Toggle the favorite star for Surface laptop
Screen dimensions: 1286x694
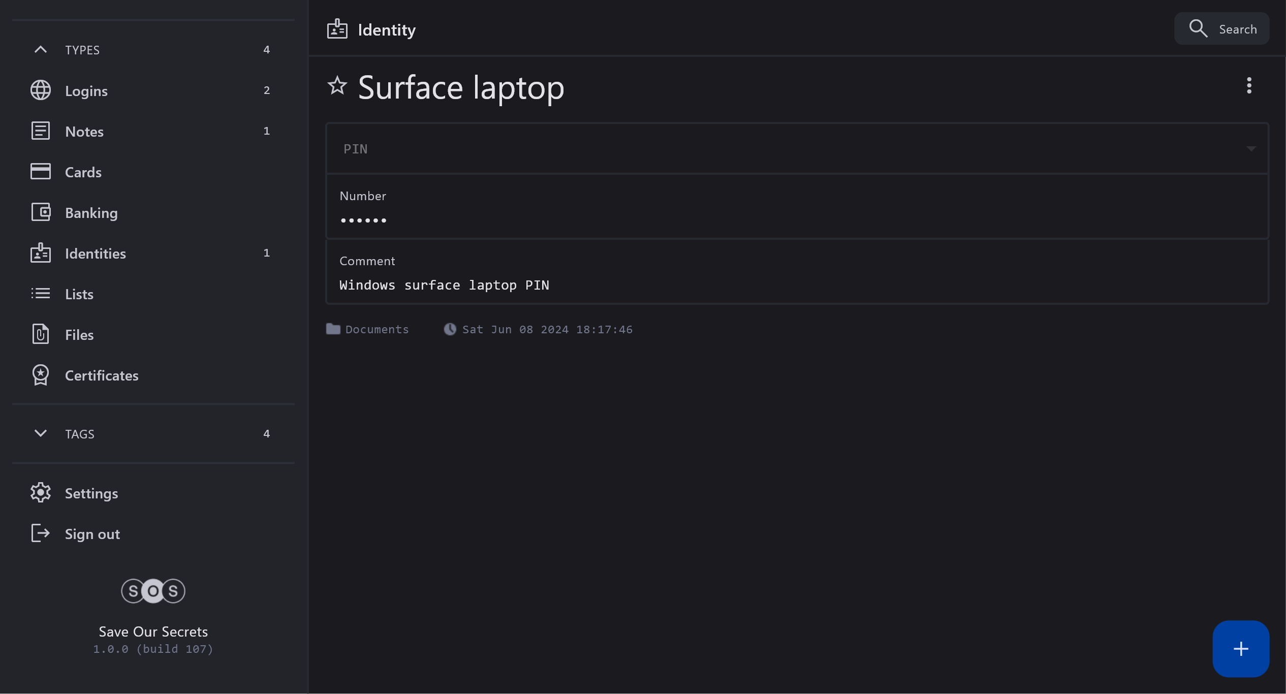tap(337, 85)
